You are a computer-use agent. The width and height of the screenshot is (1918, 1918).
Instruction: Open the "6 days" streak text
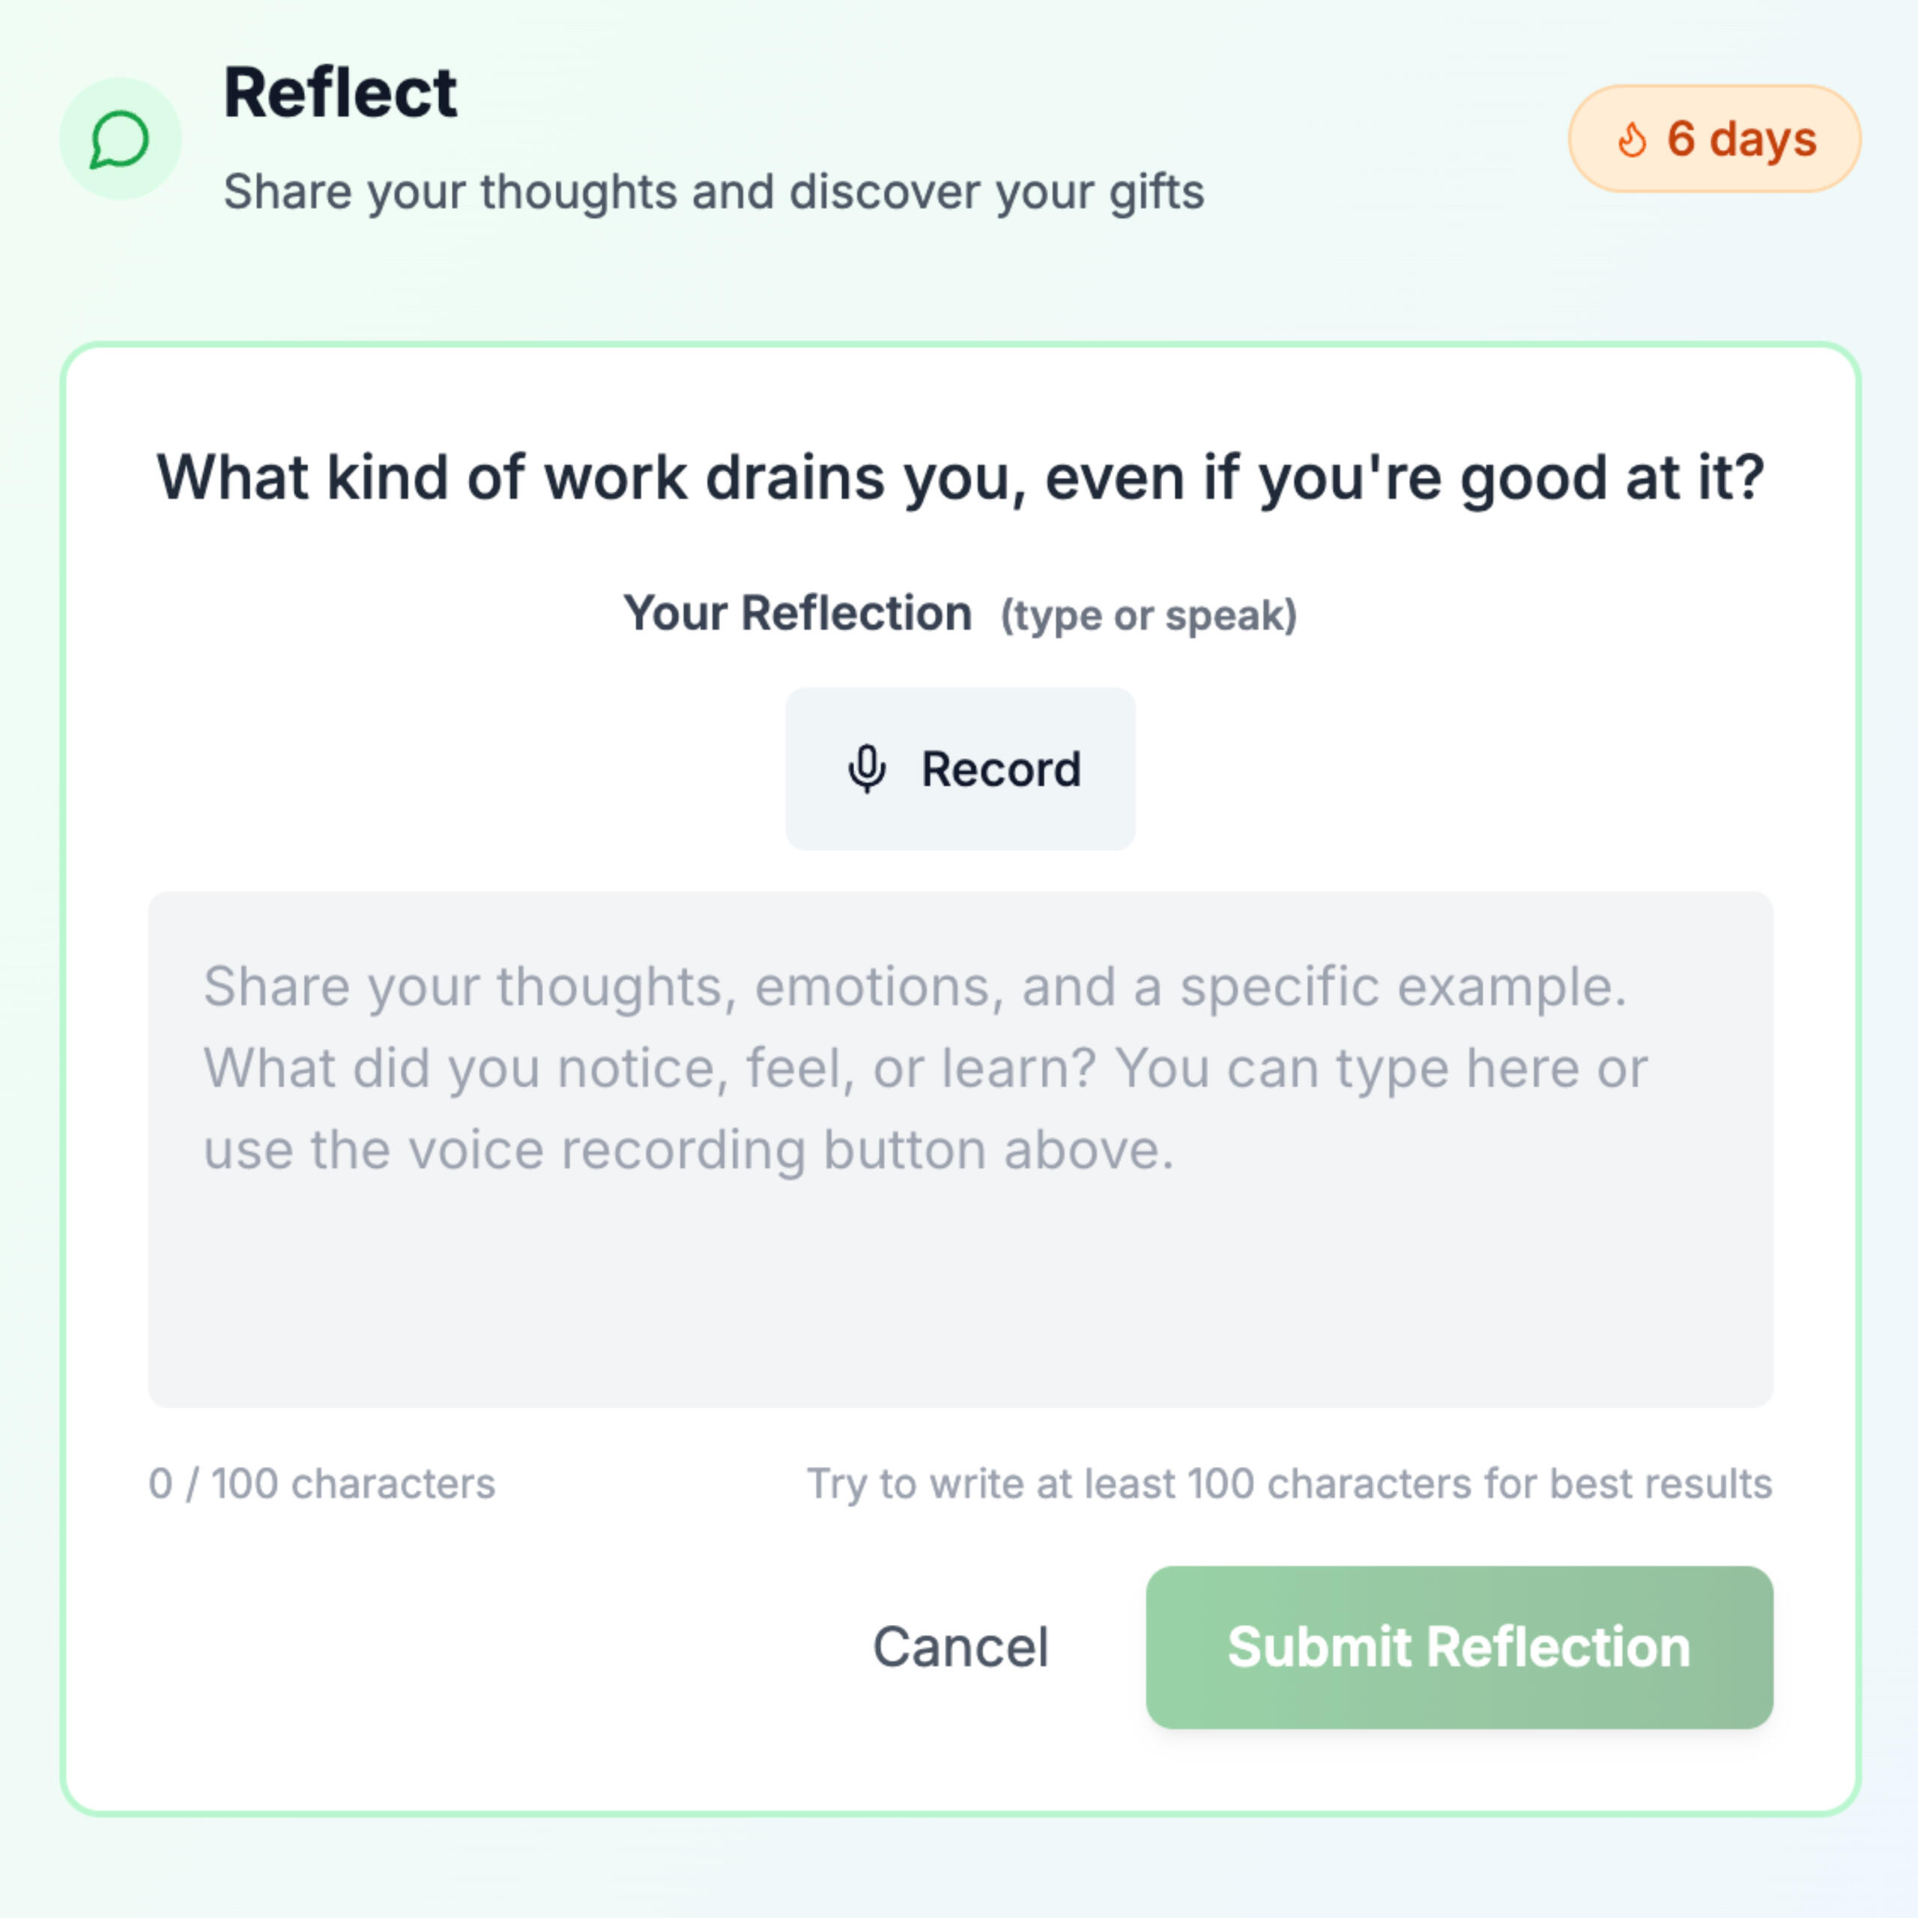(1741, 139)
